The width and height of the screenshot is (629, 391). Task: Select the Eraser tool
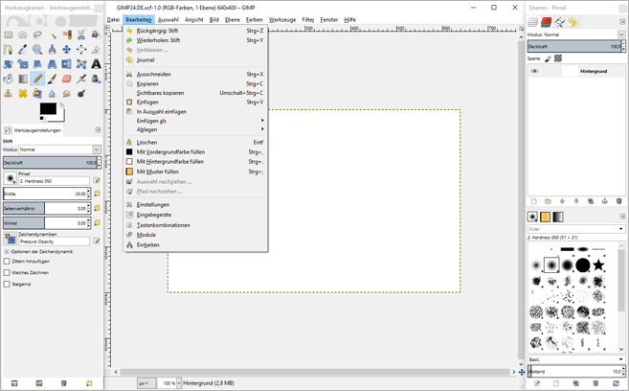pos(67,79)
